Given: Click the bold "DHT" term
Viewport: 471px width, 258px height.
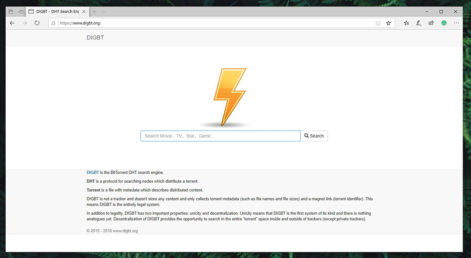Looking at the screenshot, I should pos(90,181).
